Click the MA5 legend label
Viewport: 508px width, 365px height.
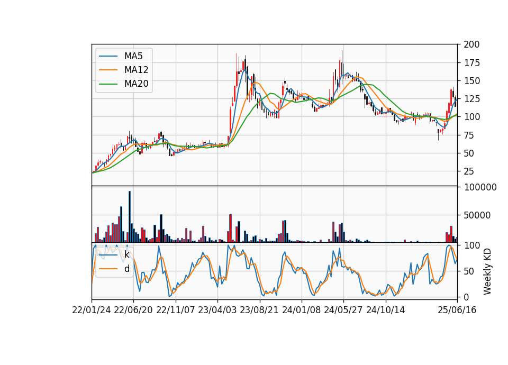(x=133, y=56)
